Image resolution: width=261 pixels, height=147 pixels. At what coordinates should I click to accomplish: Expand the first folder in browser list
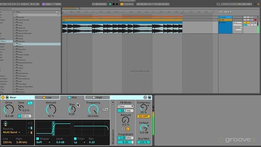coord(15,17)
